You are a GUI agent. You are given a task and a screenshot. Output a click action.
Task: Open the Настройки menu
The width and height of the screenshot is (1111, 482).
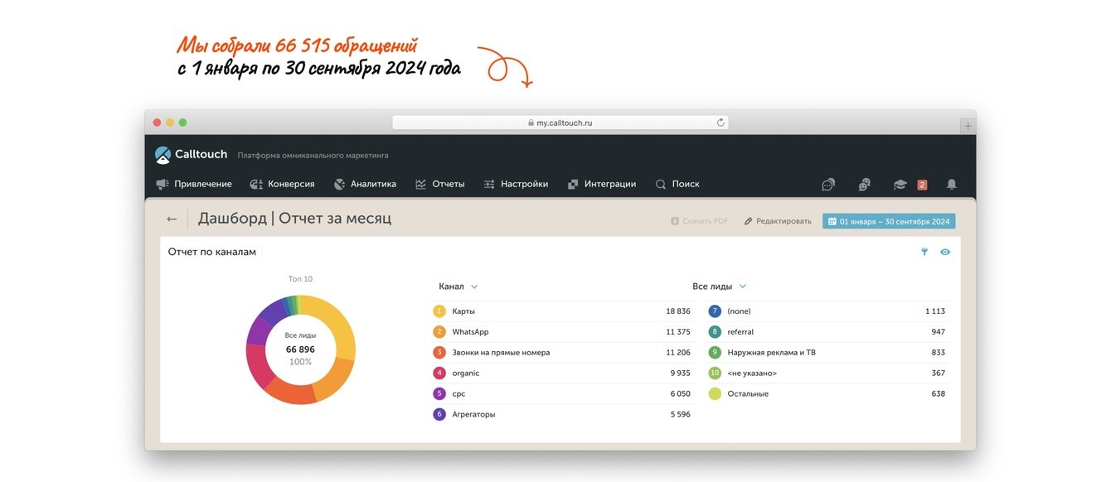(x=516, y=184)
